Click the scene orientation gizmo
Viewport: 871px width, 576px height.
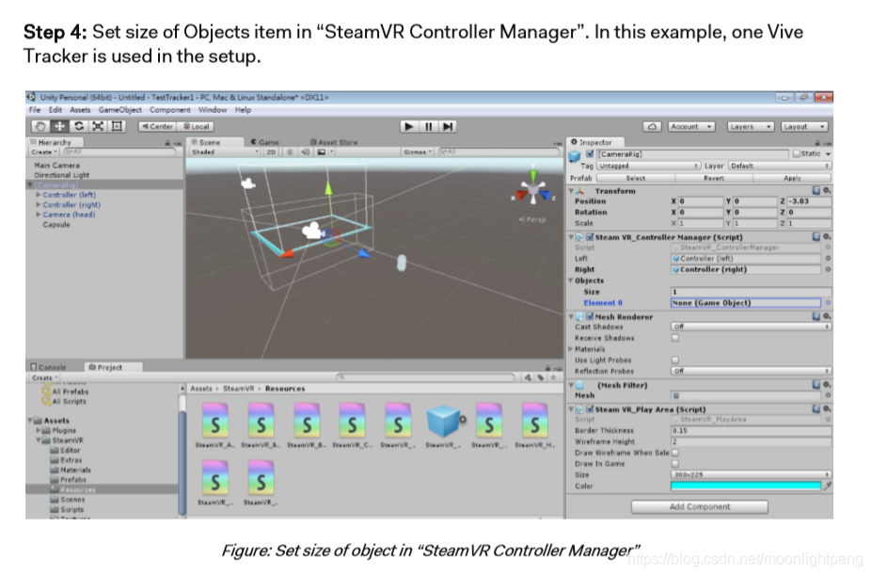pos(533,191)
